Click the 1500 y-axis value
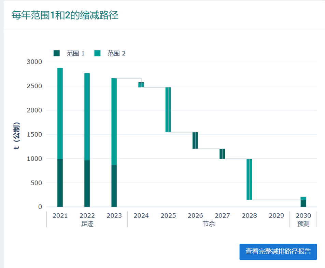Screen dimensions: 325x268 pyautogui.click(x=34, y=135)
